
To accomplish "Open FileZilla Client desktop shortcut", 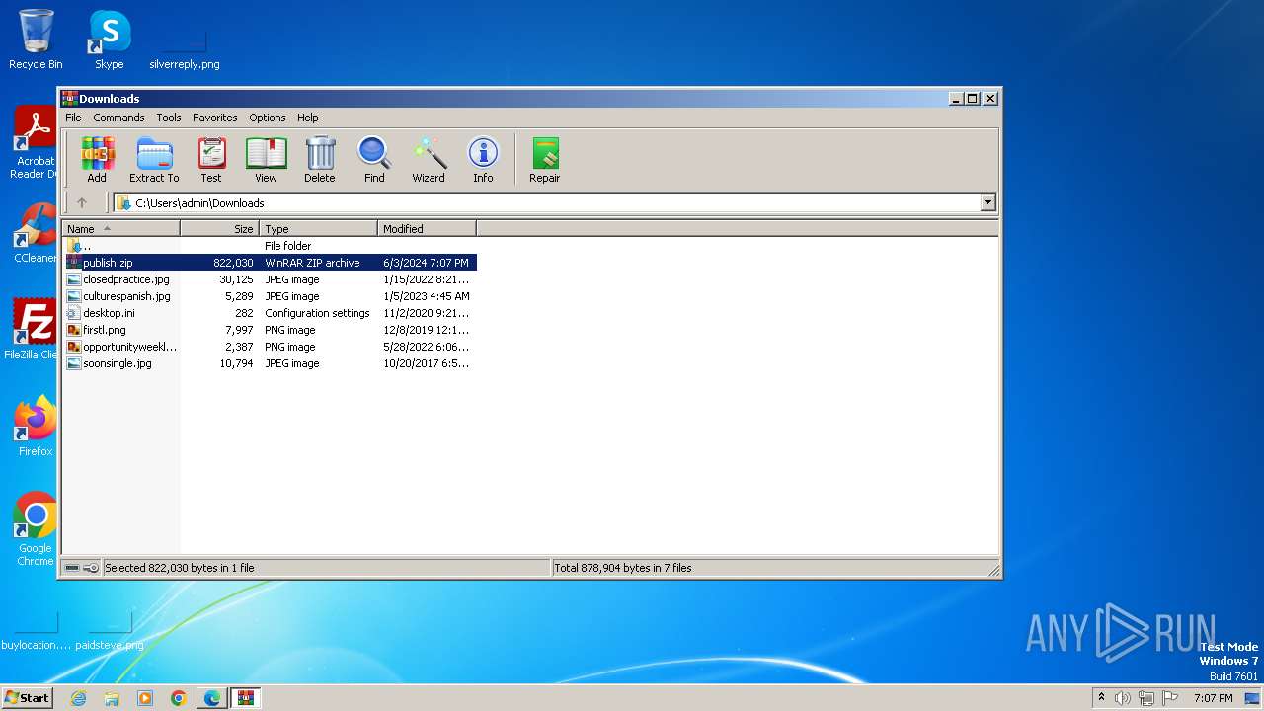I will tap(34, 329).
